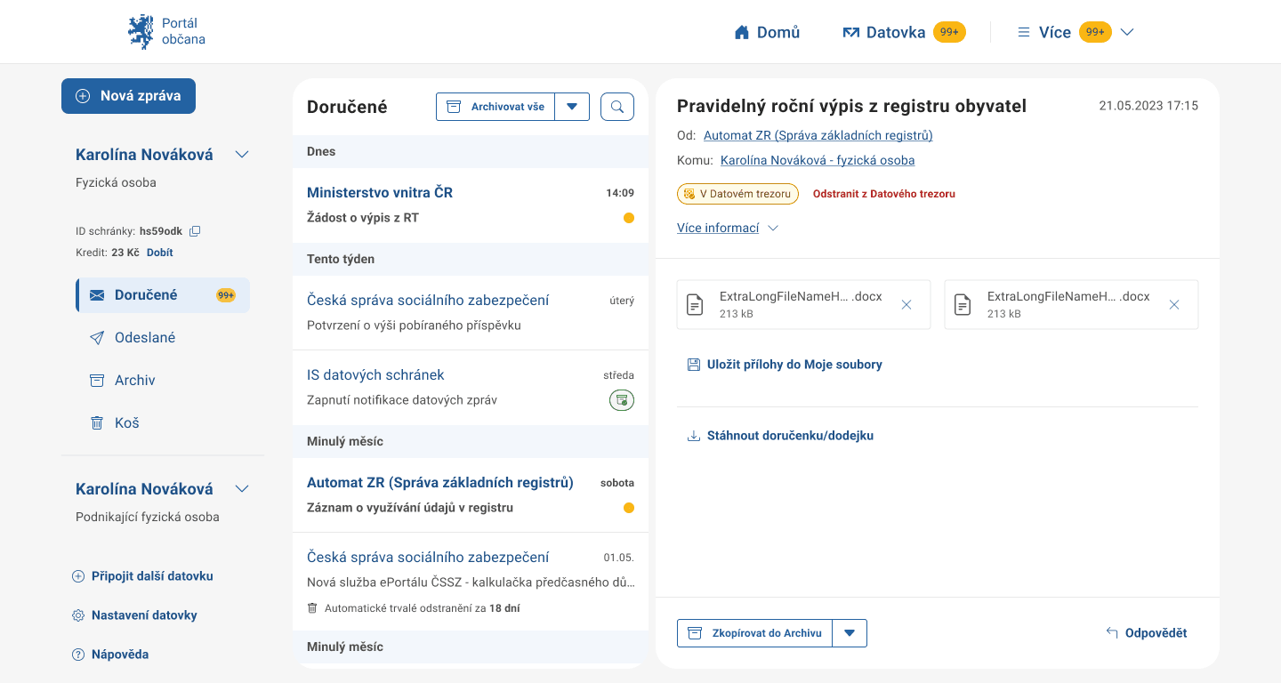Click the Portál občana lion logo
1281x683 pixels.
point(141,31)
